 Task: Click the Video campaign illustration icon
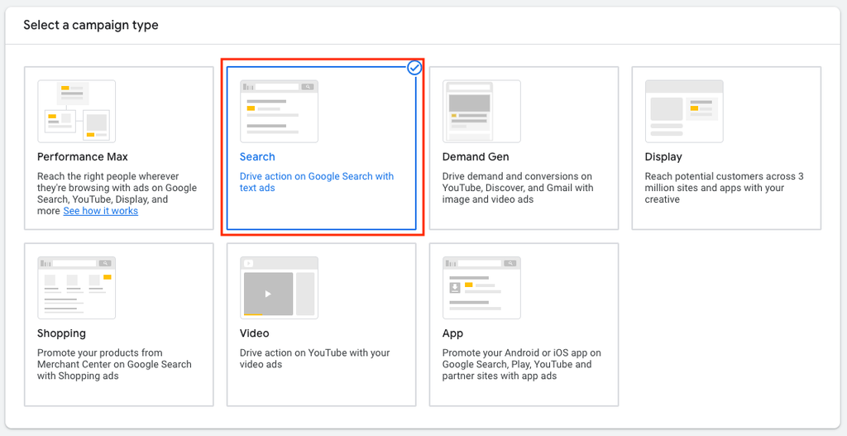[x=279, y=288]
